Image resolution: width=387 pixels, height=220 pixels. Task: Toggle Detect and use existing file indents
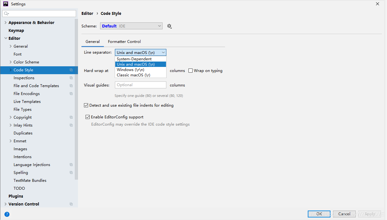click(86, 105)
